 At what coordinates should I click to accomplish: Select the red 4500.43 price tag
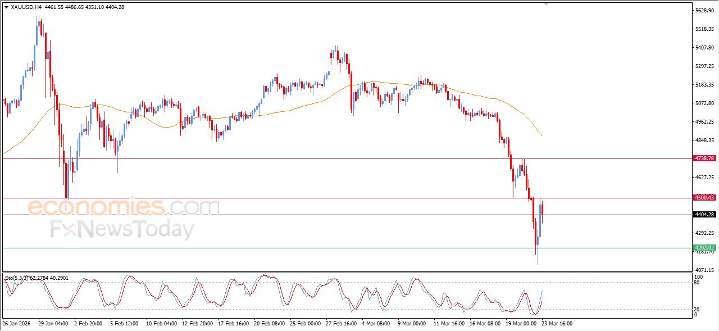(704, 198)
